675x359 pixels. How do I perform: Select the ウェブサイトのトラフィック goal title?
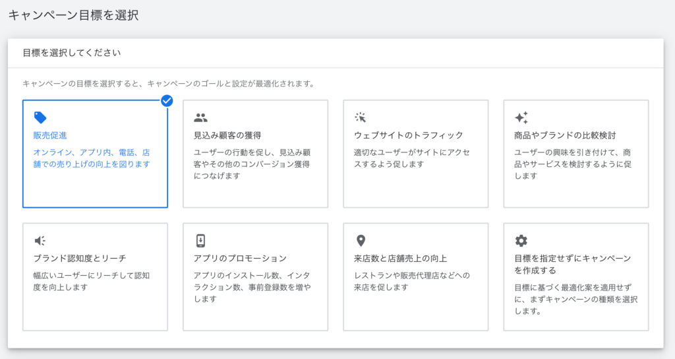(x=409, y=135)
